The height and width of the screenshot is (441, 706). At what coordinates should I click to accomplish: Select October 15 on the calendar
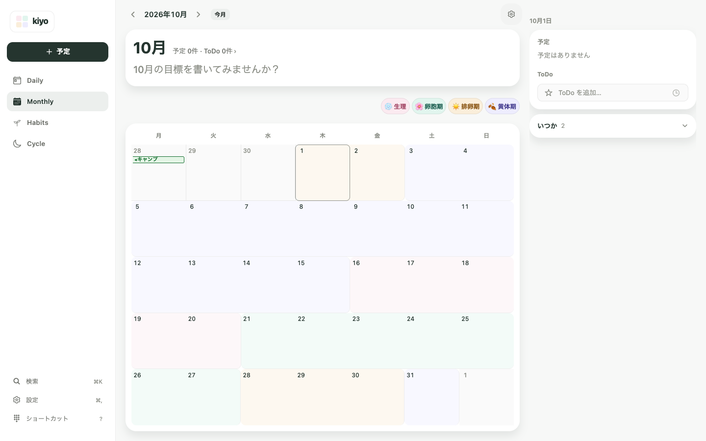point(323,285)
